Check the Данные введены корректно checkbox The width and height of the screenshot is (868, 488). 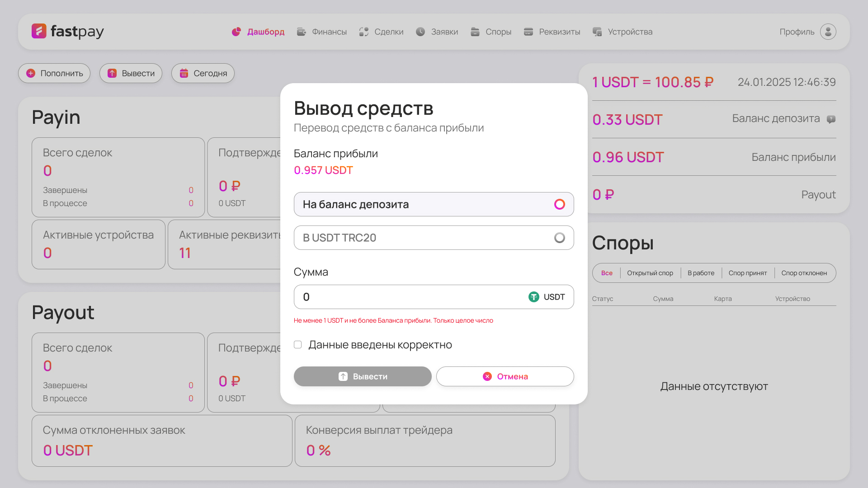coord(297,344)
